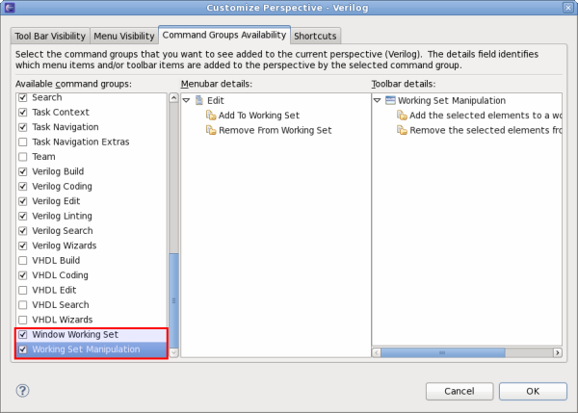Disable the Verilog Wizards checkbox
The height and width of the screenshot is (413, 578).
23,245
